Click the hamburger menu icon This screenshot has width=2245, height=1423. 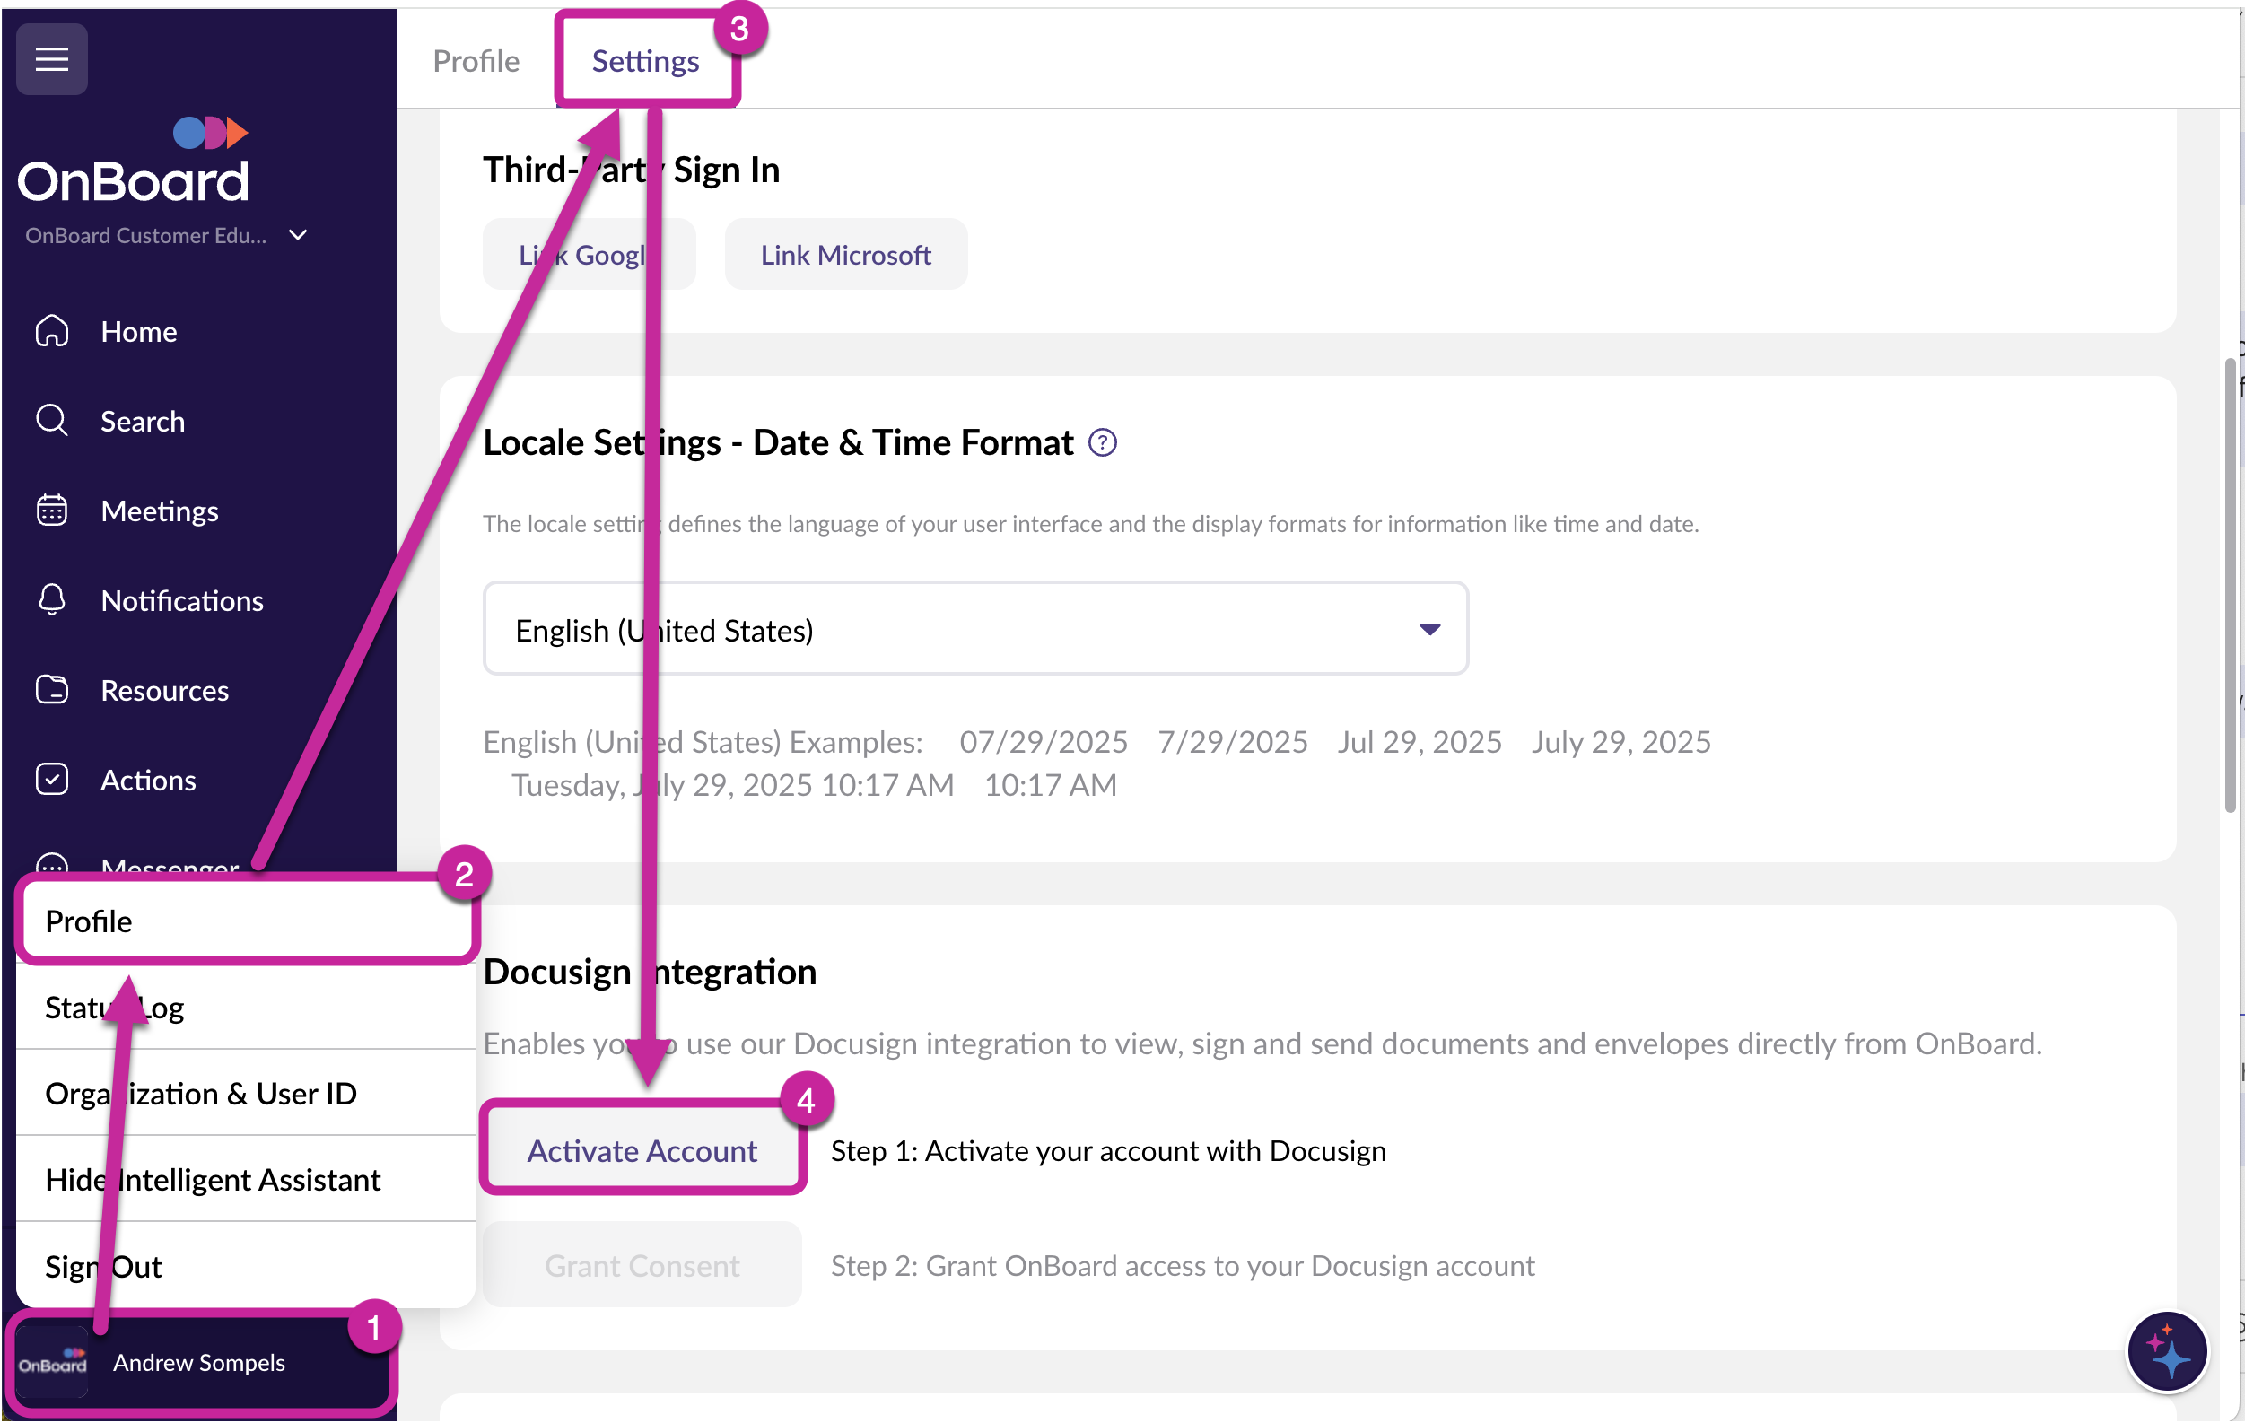pyautogui.click(x=52, y=60)
